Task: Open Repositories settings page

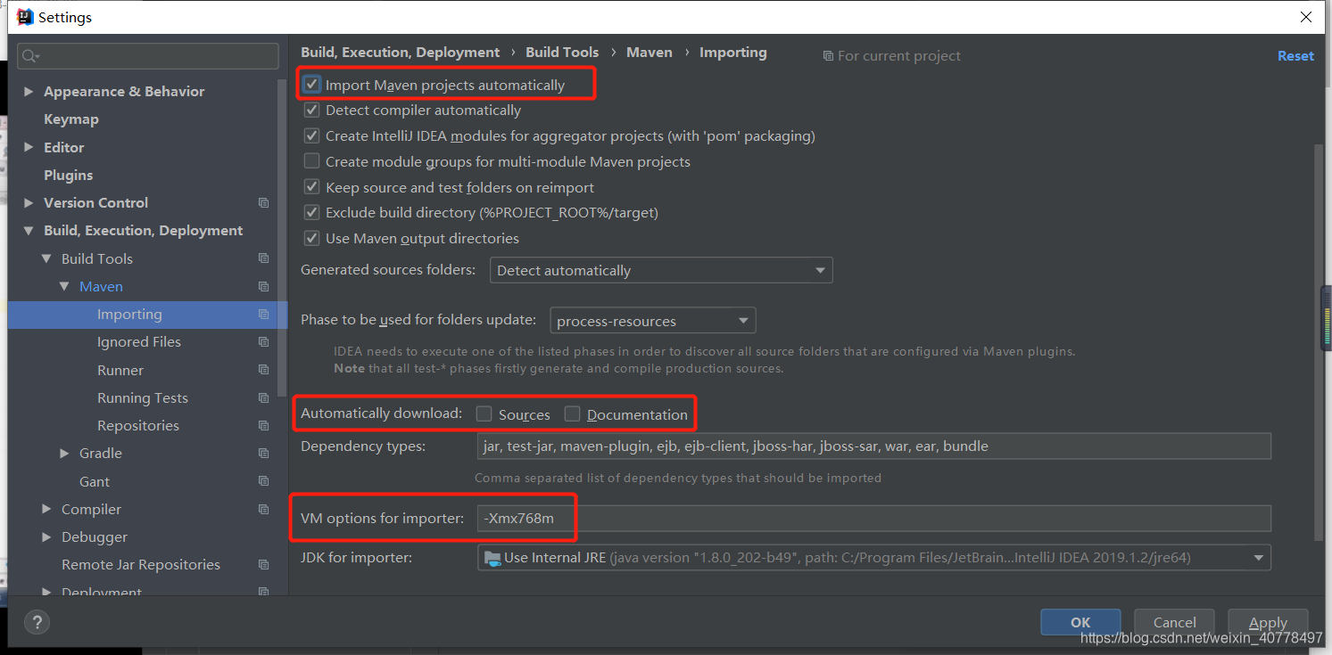Action: pyautogui.click(x=138, y=426)
